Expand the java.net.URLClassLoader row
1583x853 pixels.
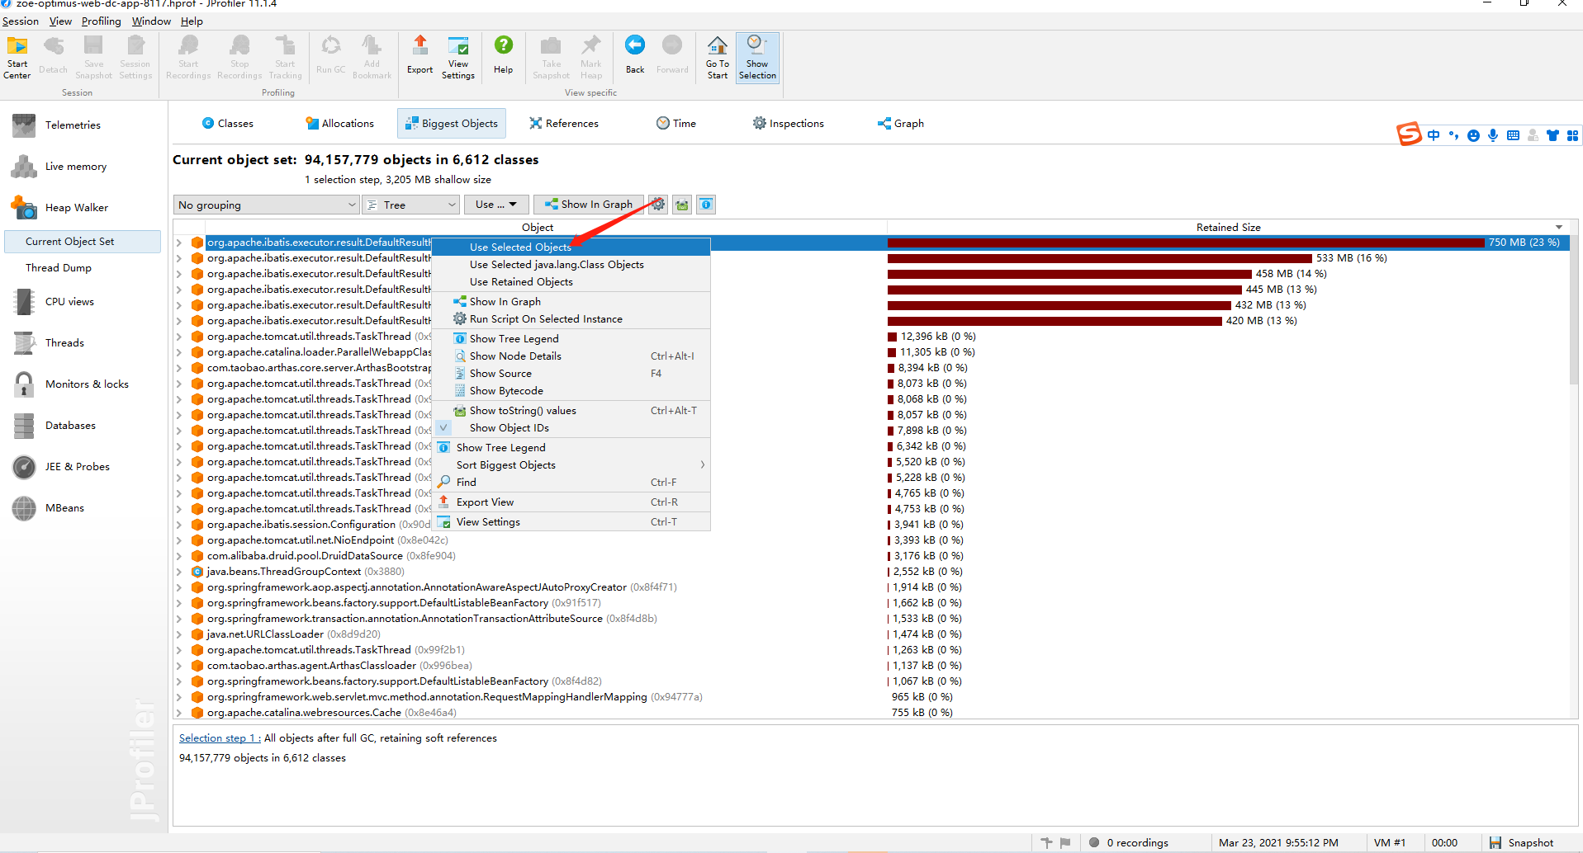(179, 634)
